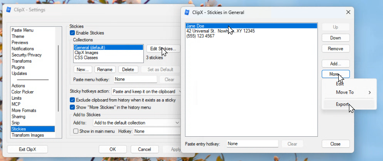Open Transforms settings category

pyautogui.click(x=33, y=61)
